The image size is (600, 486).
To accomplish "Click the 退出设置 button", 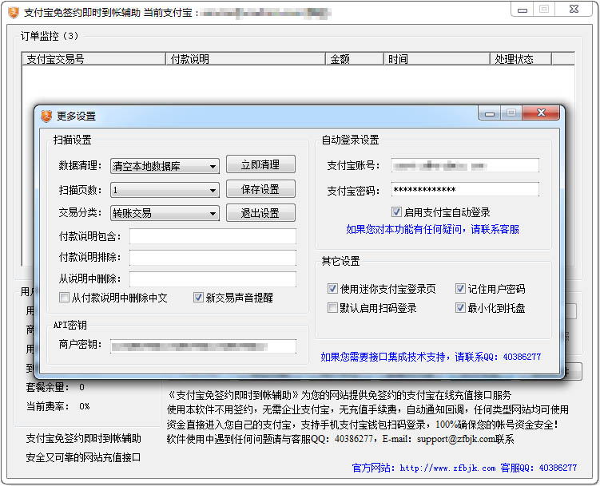I will tap(260, 213).
